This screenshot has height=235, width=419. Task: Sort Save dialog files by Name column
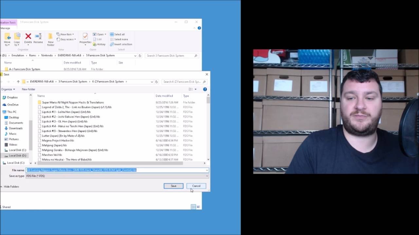95,96
